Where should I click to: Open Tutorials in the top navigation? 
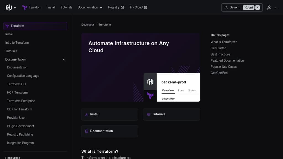coord(66,7)
